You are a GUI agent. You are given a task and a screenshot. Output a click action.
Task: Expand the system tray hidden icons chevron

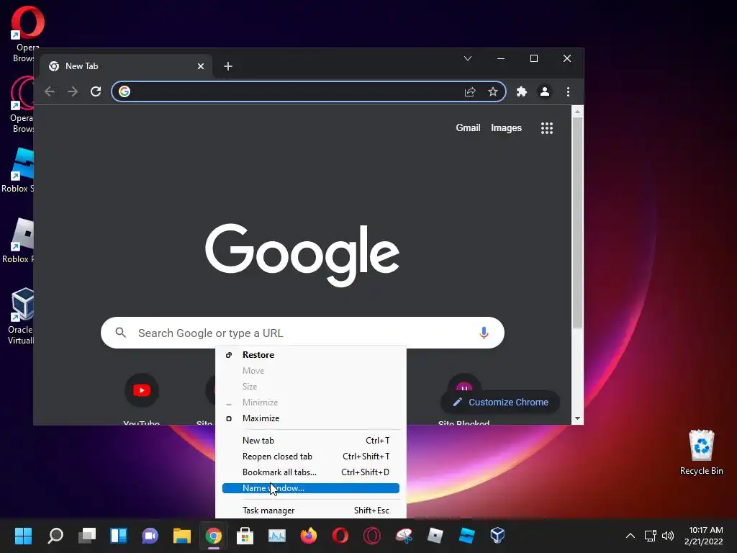[x=630, y=536]
